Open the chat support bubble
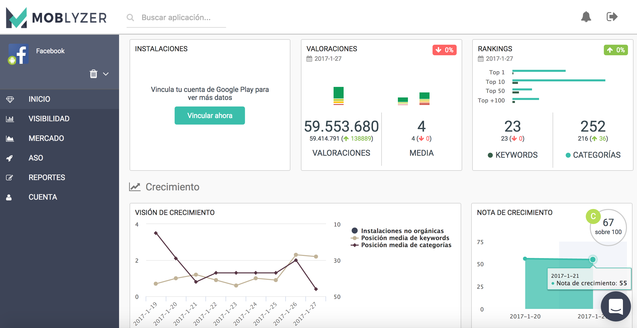 [x=616, y=306]
